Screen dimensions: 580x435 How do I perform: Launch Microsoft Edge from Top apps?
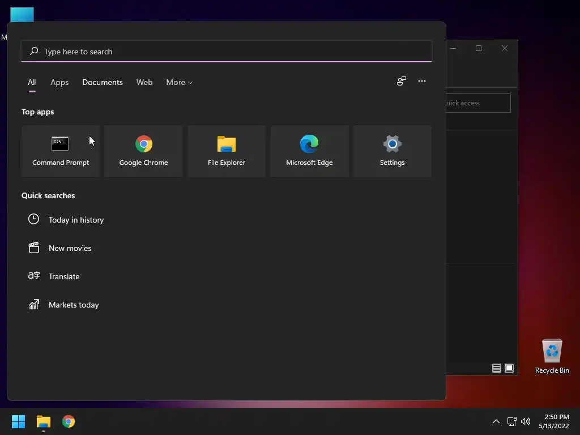(309, 151)
